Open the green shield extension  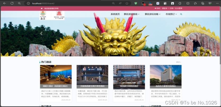(x=136, y=3)
